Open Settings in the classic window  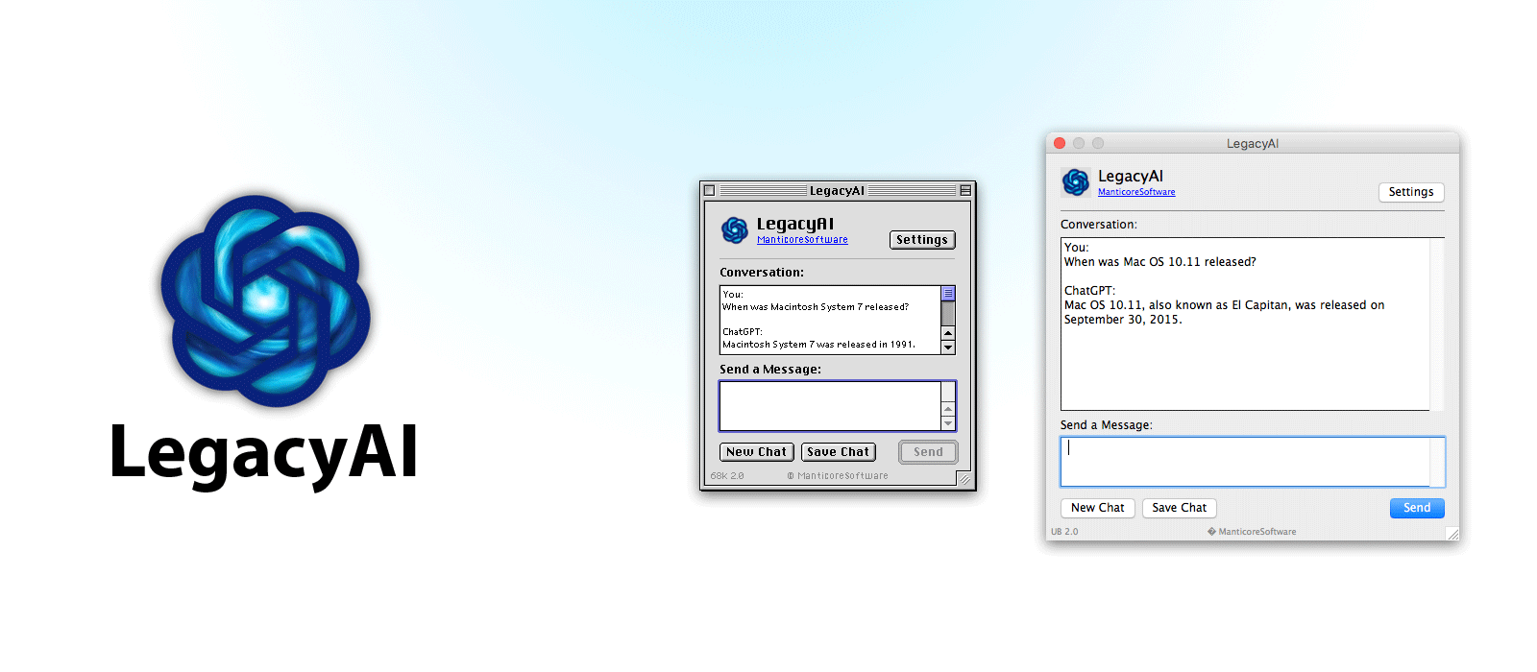(x=922, y=240)
